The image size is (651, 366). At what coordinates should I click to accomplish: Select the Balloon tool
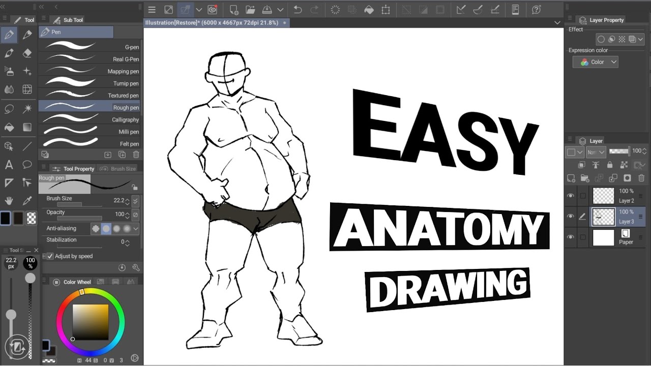coord(27,165)
